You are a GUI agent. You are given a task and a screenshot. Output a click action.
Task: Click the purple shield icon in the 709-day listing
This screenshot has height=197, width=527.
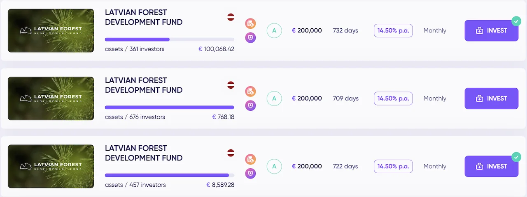[250, 106]
